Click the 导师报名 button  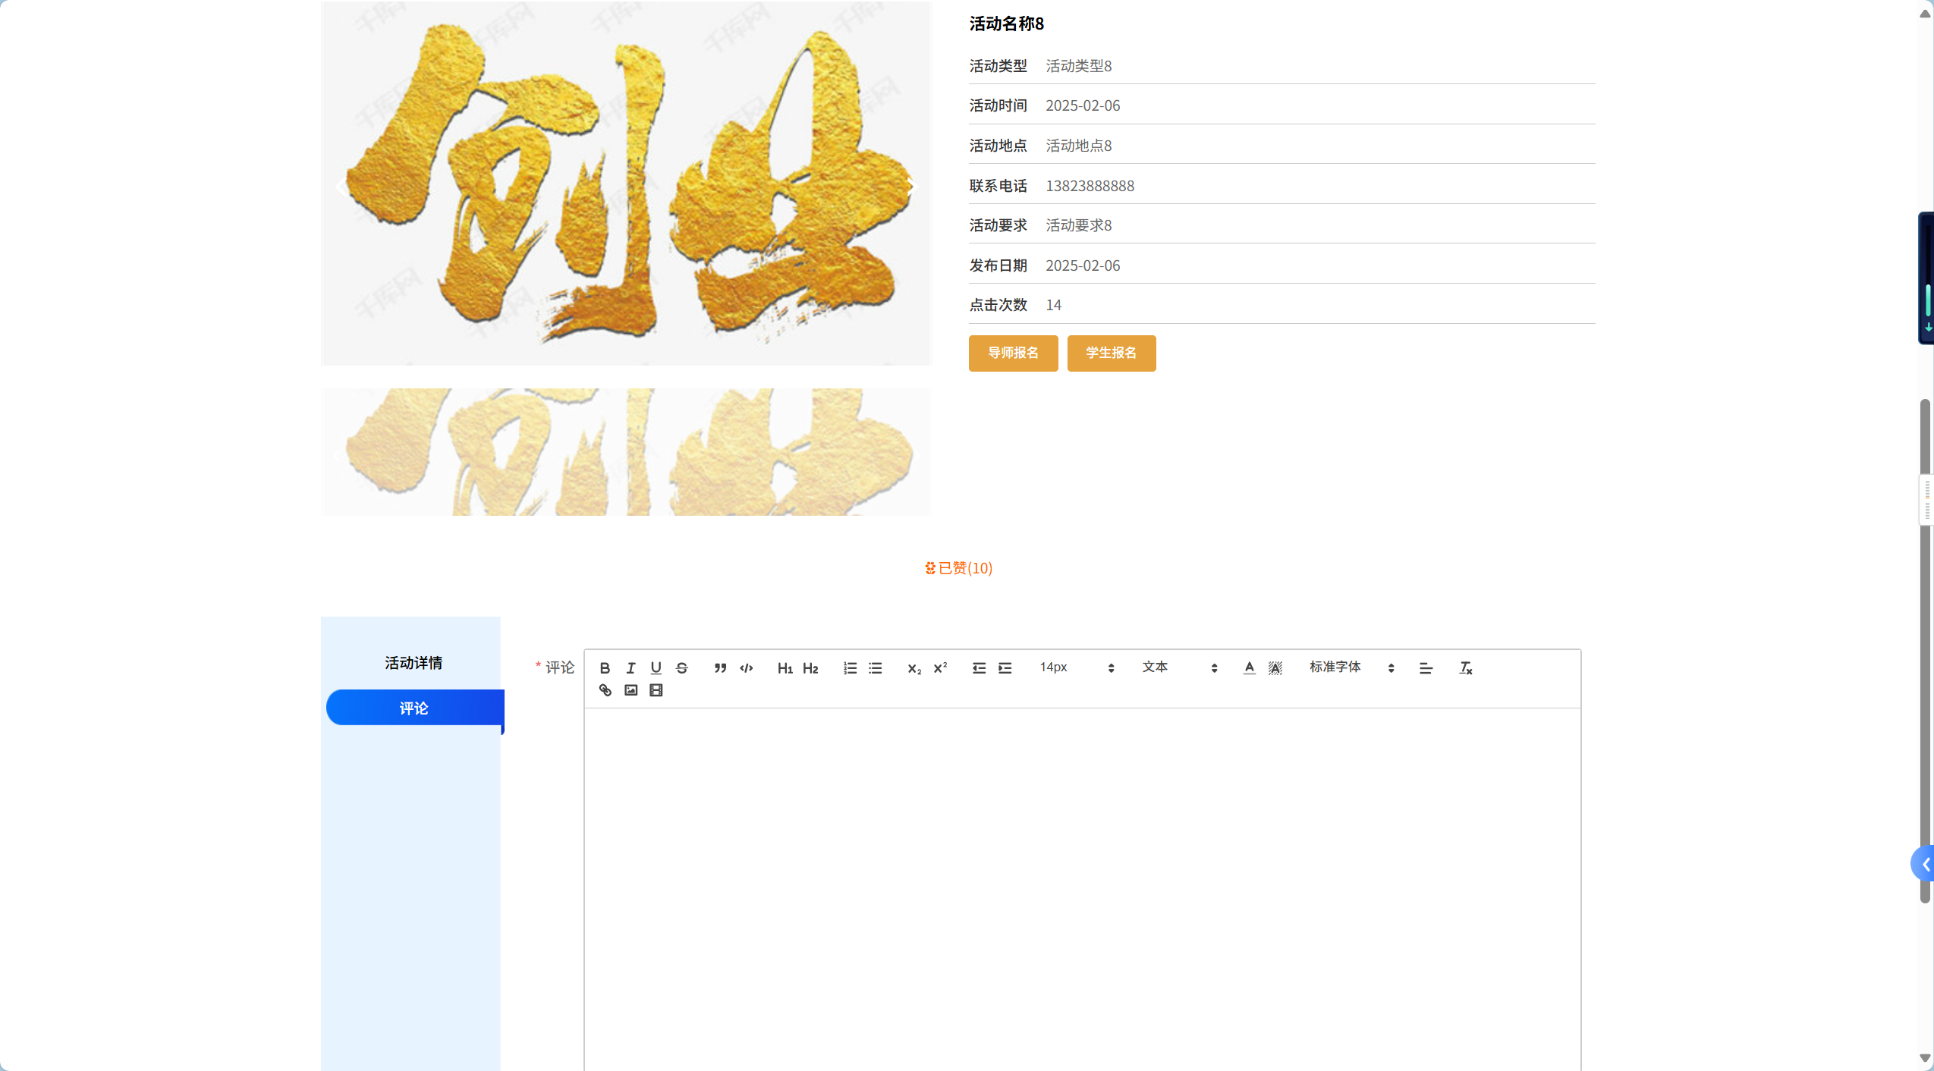(x=1013, y=353)
